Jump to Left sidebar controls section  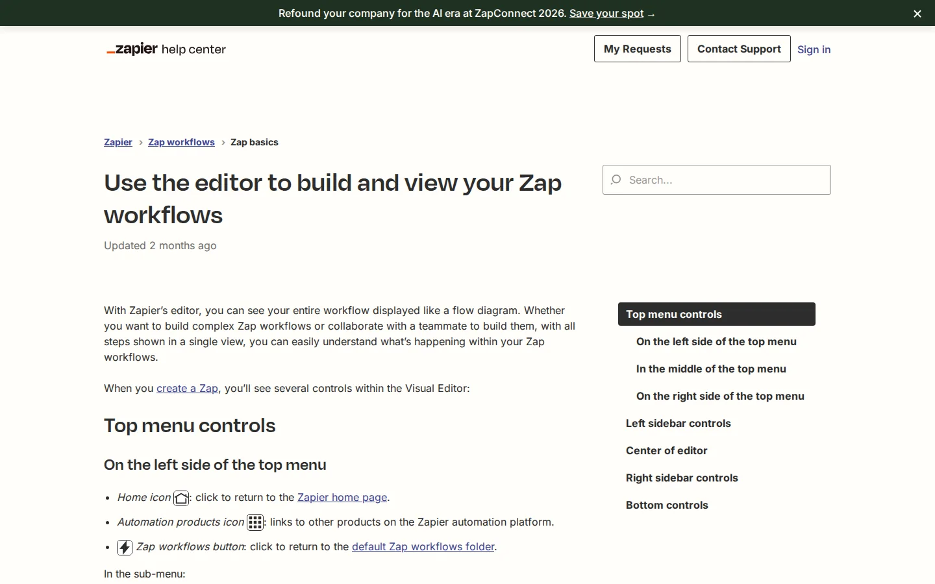(679, 423)
